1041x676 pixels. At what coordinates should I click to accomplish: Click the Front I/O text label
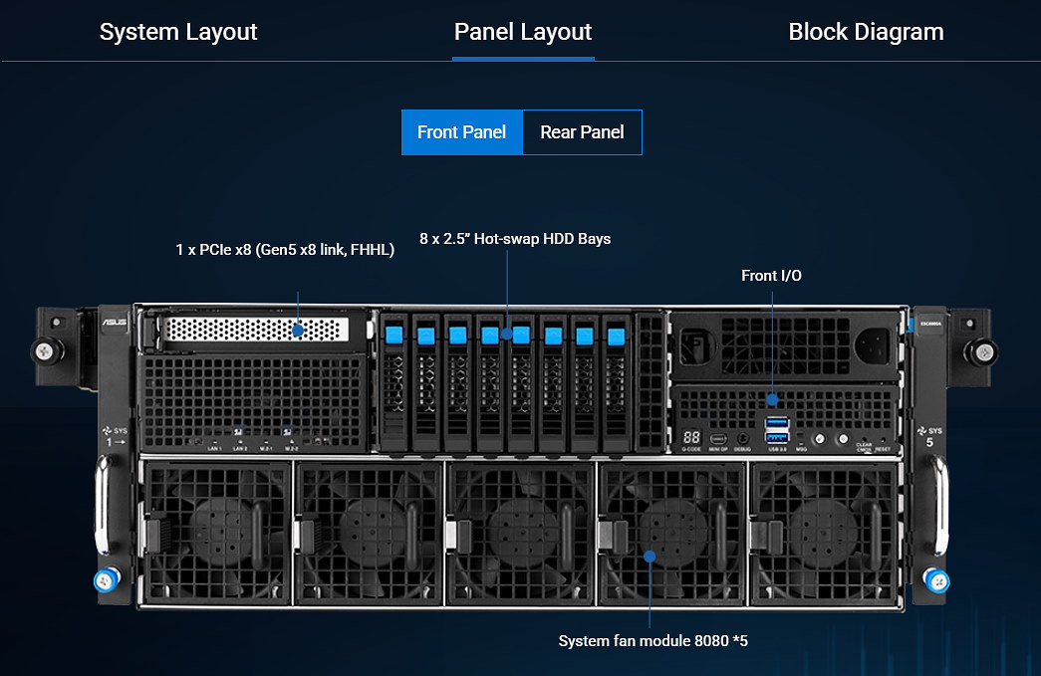771,275
